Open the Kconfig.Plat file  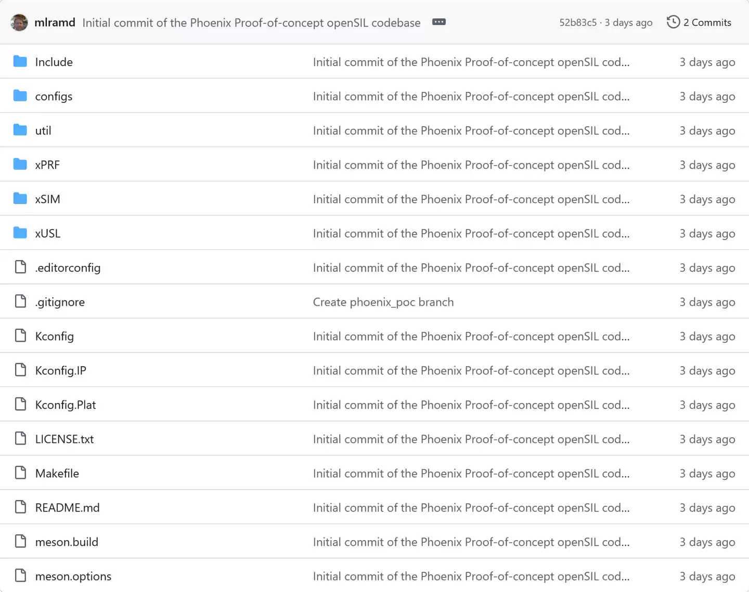[x=66, y=405]
